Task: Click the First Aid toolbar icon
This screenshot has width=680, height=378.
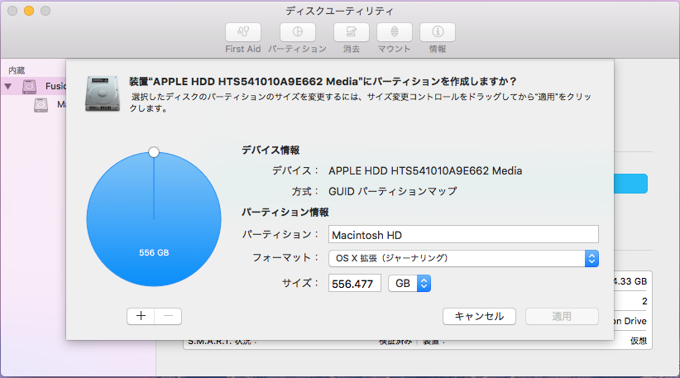Action: coord(243,32)
